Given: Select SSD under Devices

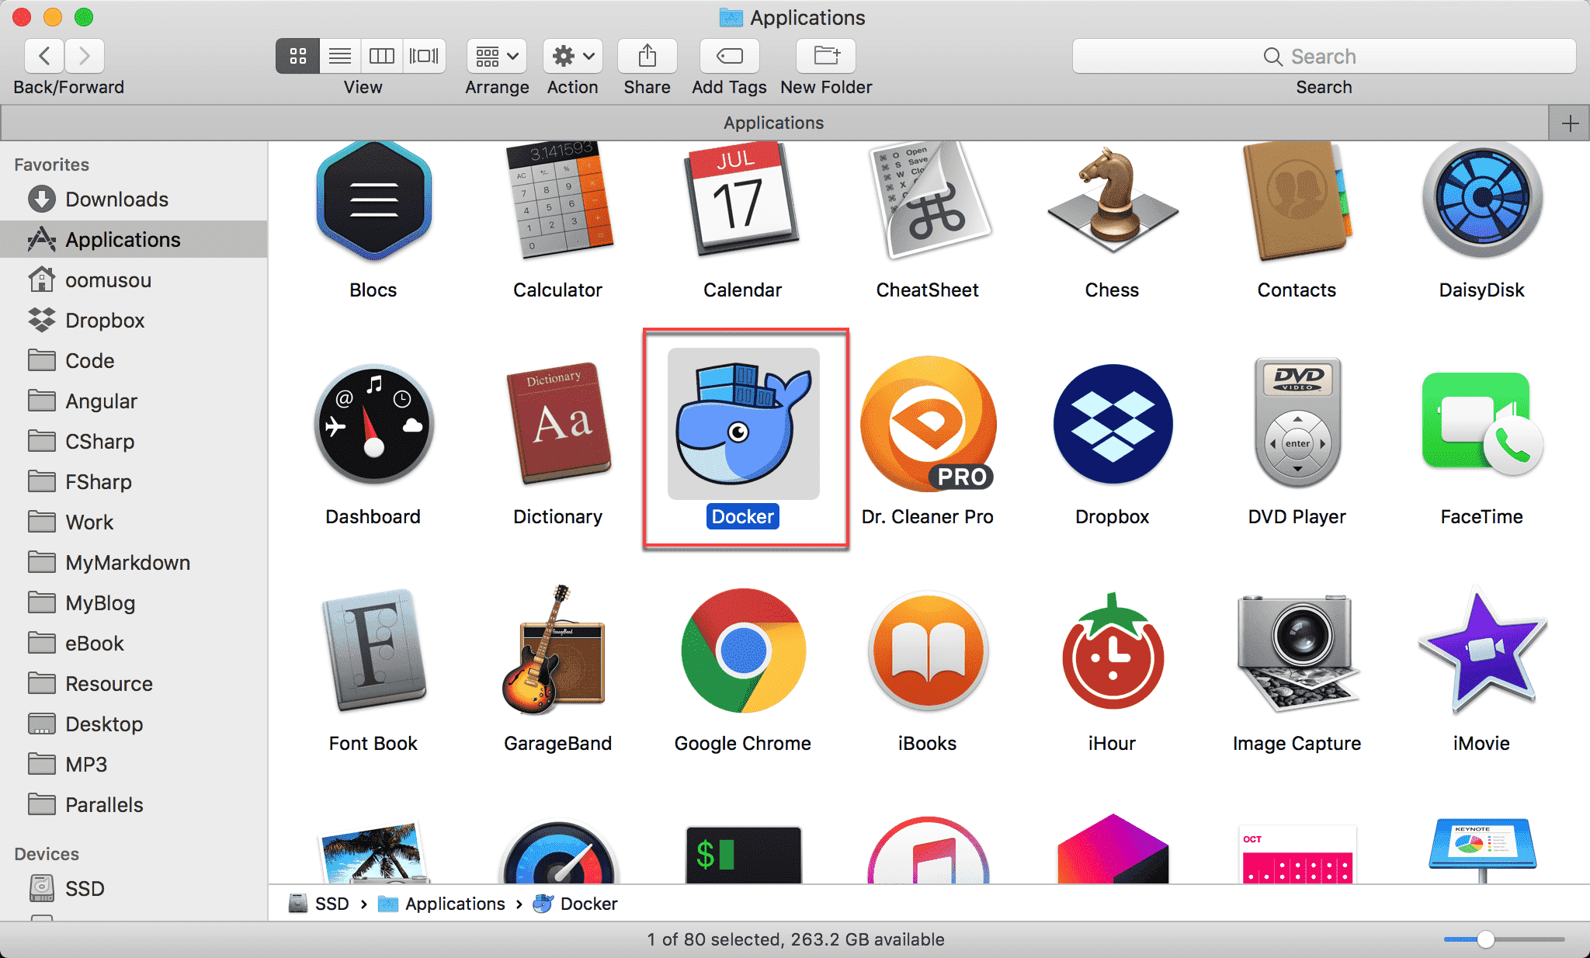Looking at the screenshot, I should (x=134, y=889).
